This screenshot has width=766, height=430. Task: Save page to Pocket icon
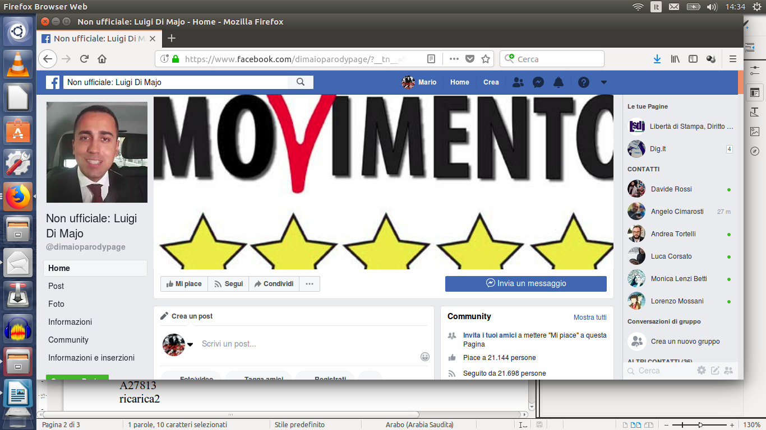[x=470, y=59]
